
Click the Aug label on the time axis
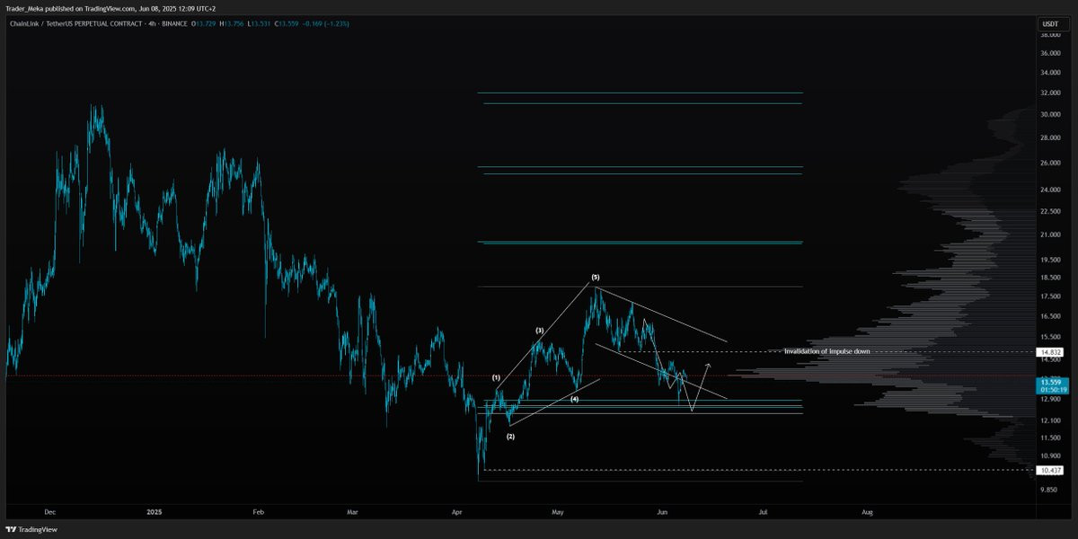pyautogui.click(x=867, y=512)
